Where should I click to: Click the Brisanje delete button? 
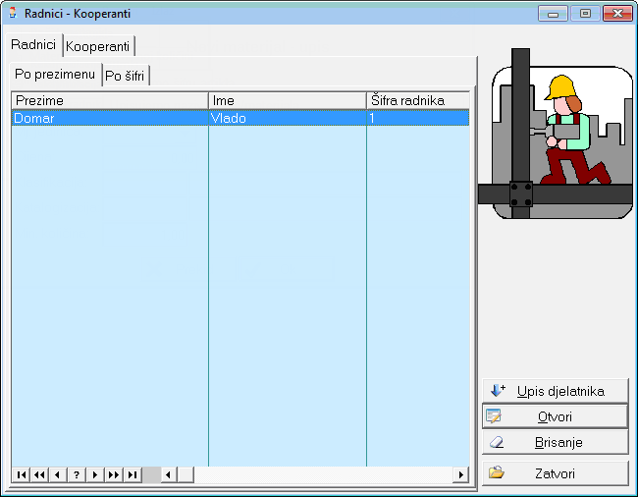[556, 442]
